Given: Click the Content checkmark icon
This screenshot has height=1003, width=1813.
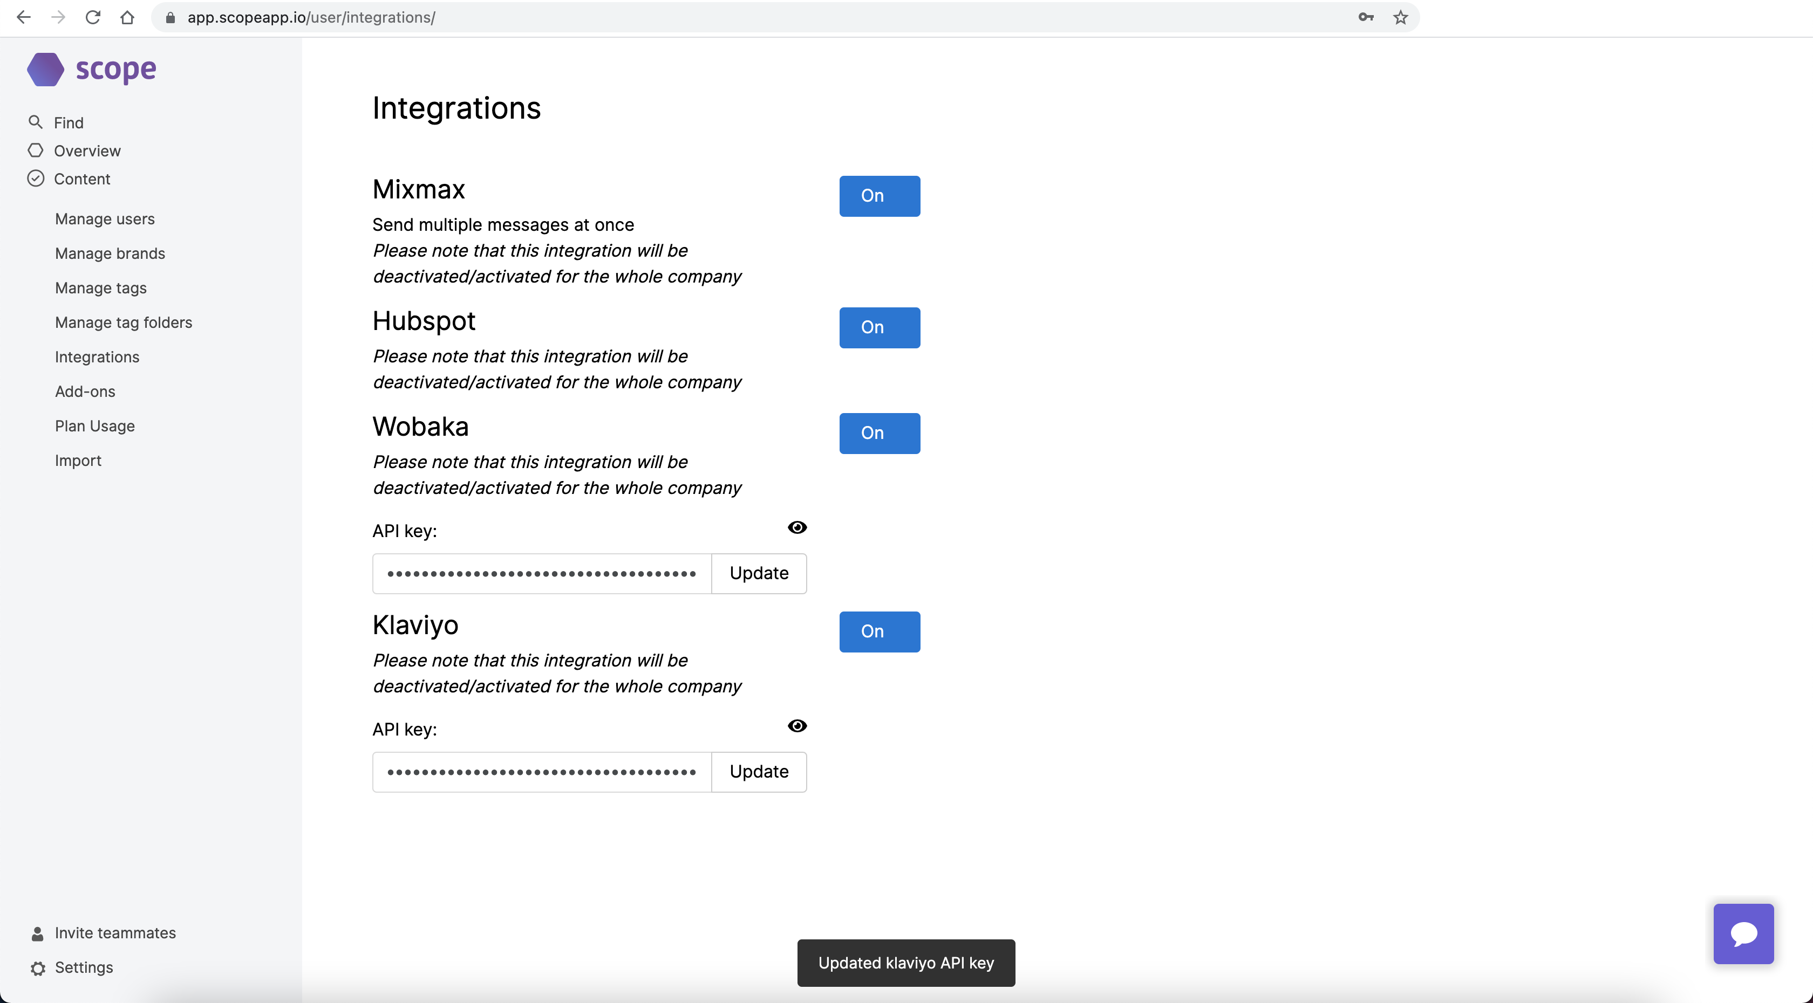Looking at the screenshot, I should tap(35, 178).
